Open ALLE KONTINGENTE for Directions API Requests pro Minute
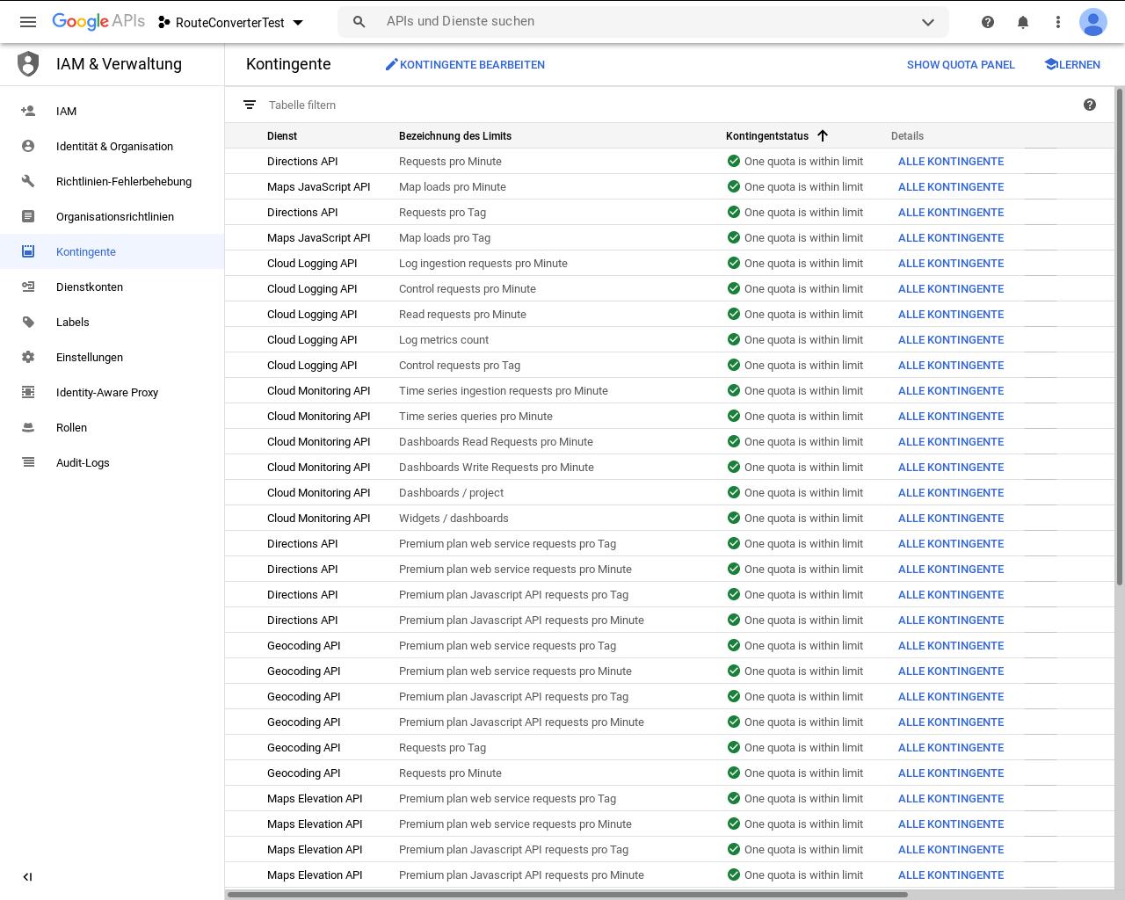This screenshot has height=900, width=1125. 951,162
